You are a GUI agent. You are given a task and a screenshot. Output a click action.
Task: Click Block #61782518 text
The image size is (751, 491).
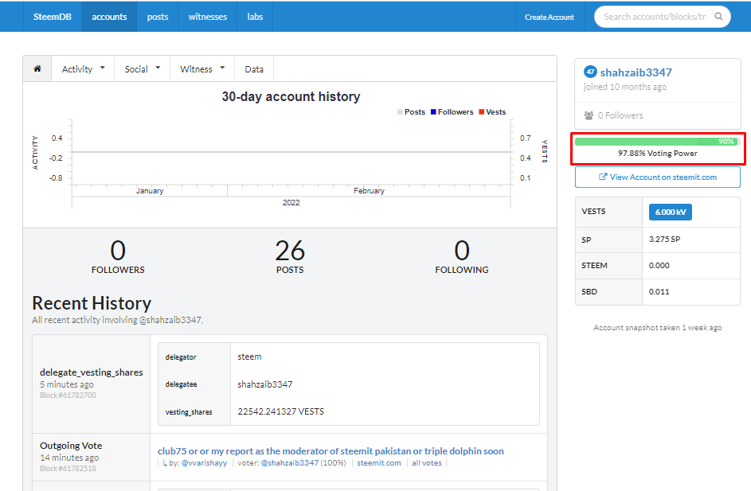tap(68, 469)
